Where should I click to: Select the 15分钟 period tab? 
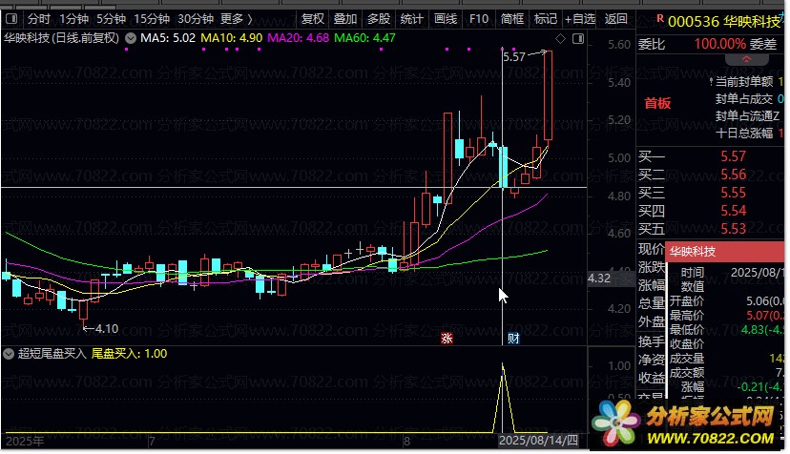point(152,19)
